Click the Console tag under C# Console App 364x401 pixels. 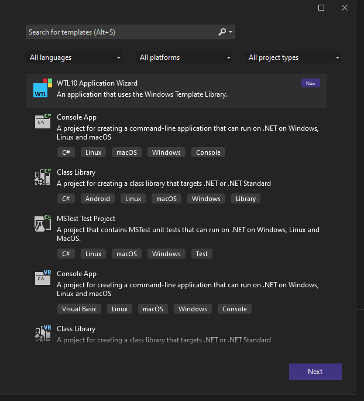coord(208,152)
